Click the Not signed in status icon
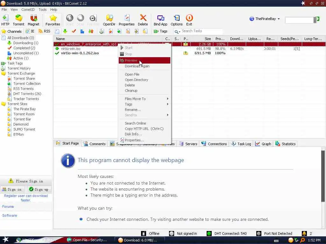The height and width of the screenshot is (244, 326). point(172,234)
